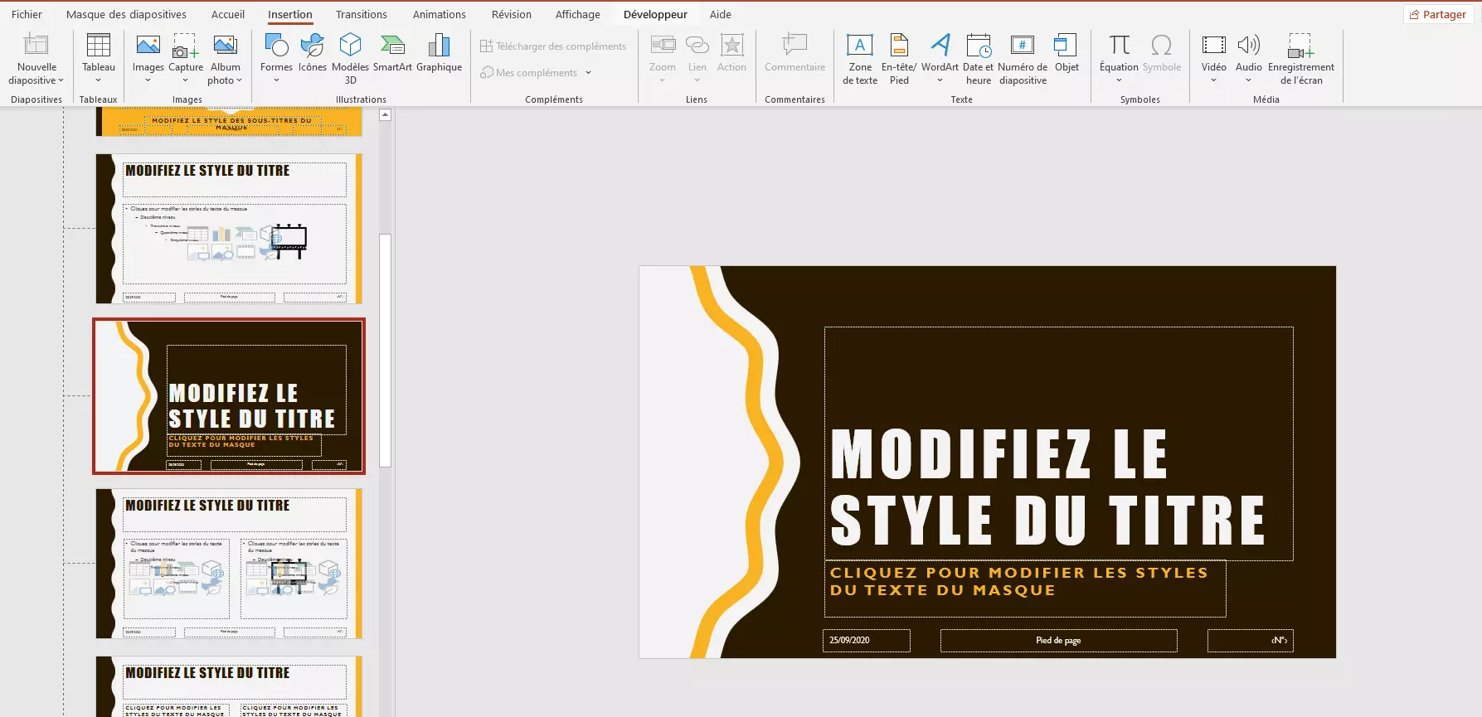Click the Date et heure icon
This screenshot has width=1482, height=717.
coord(979,45)
